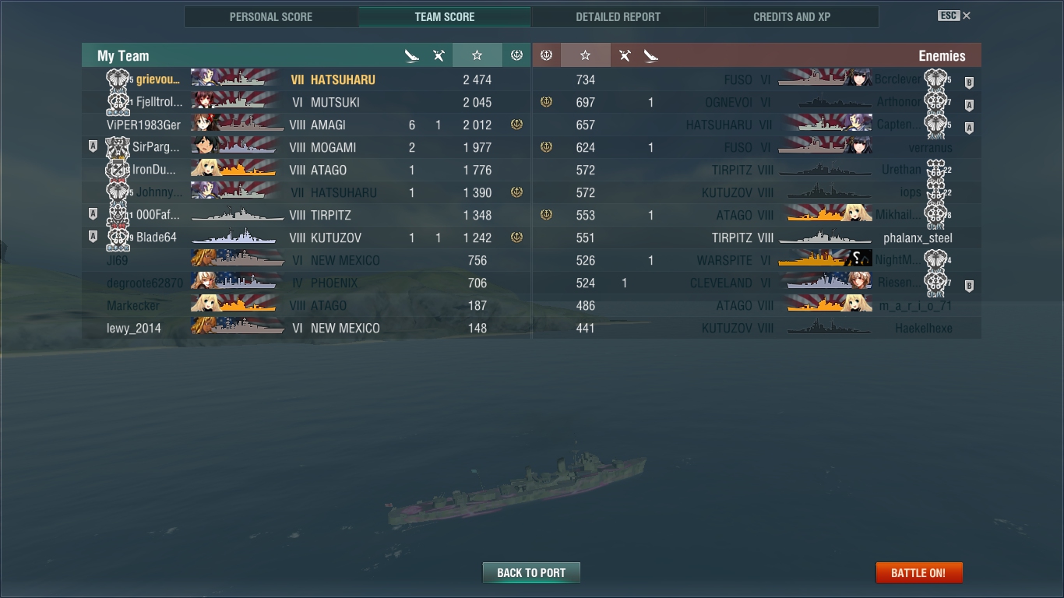Sort My Team by ships destroyed icon
The width and height of the screenshot is (1064, 598).
412,55
